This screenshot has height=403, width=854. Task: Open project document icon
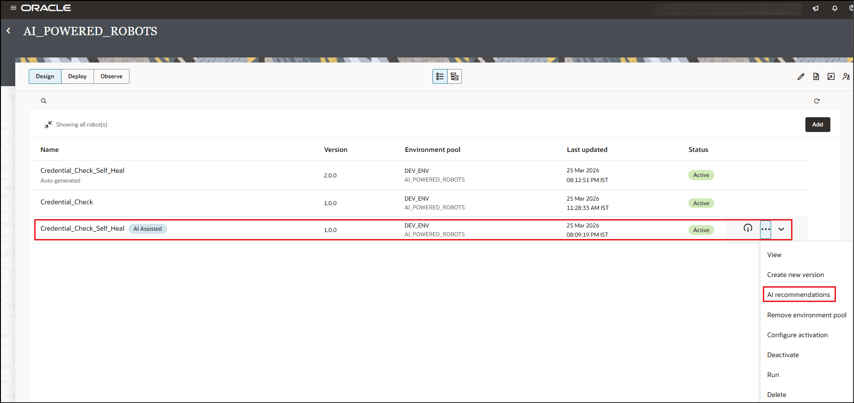(x=816, y=76)
